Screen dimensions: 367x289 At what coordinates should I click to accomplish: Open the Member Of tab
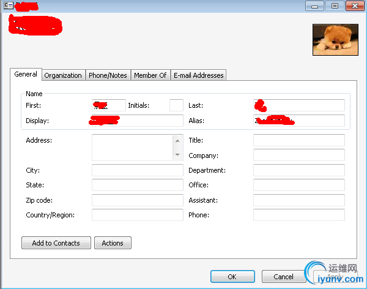tap(150, 75)
